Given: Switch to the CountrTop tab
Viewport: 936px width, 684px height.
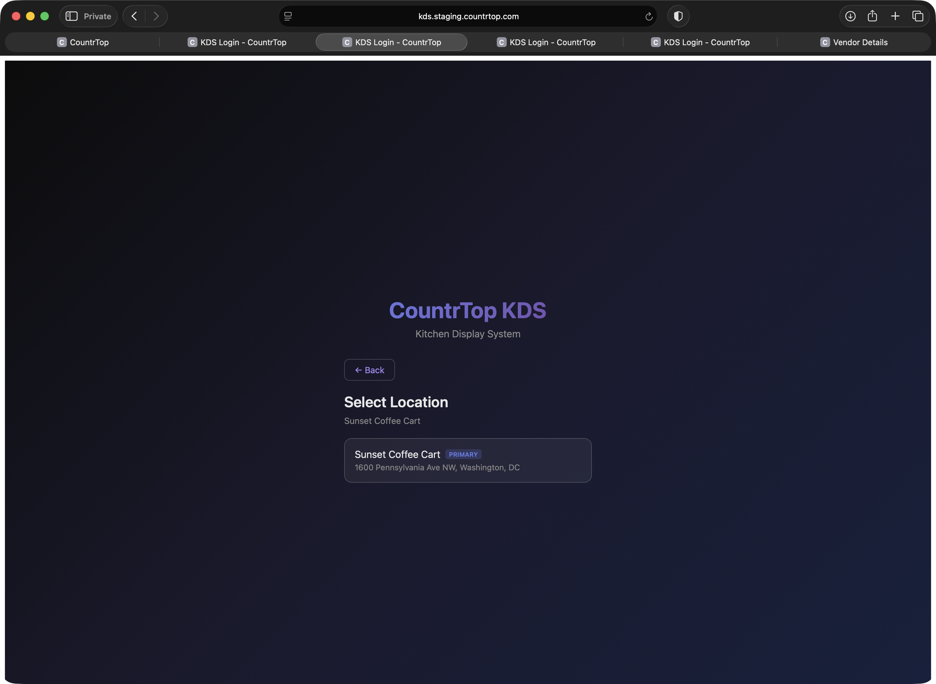Looking at the screenshot, I should pyautogui.click(x=83, y=42).
